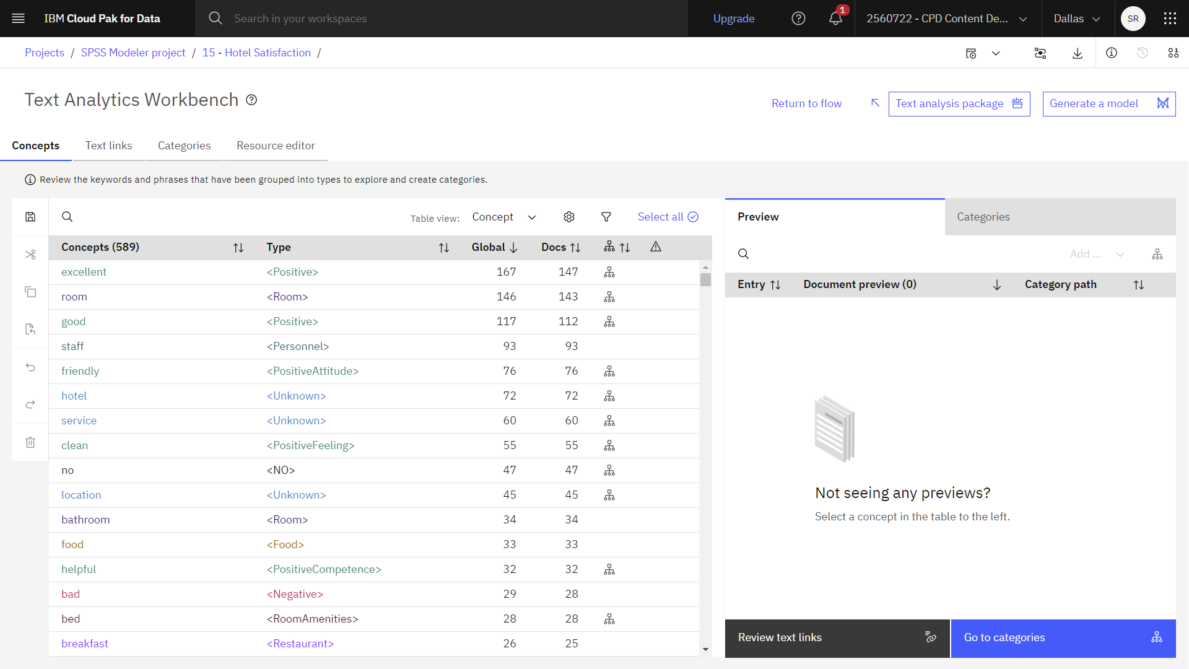
Task: Switch to the Resource editor tab
Action: 275,146
